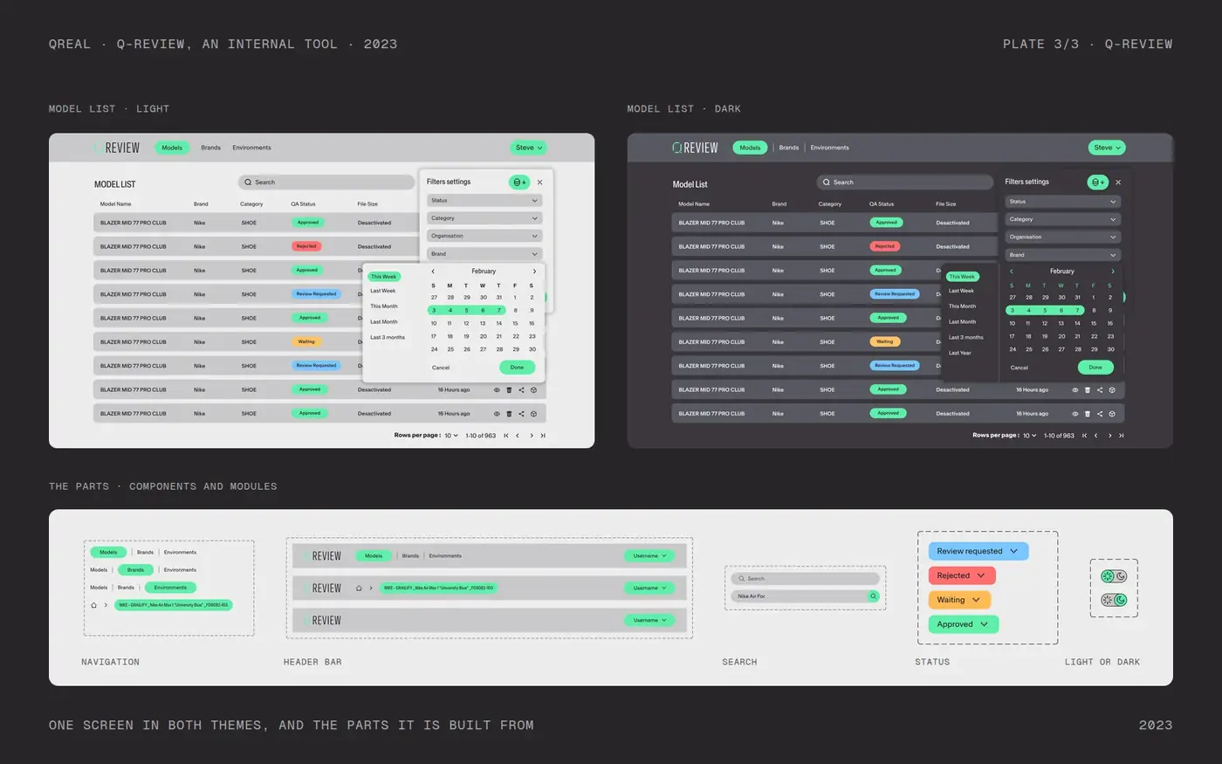Image resolution: width=1222 pixels, height=764 pixels.
Task: Select the "Last Month" preset in the light date picker
Action: [x=383, y=322]
